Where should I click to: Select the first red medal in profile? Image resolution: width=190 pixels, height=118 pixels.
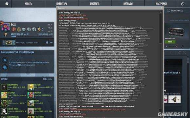[14, 29]
